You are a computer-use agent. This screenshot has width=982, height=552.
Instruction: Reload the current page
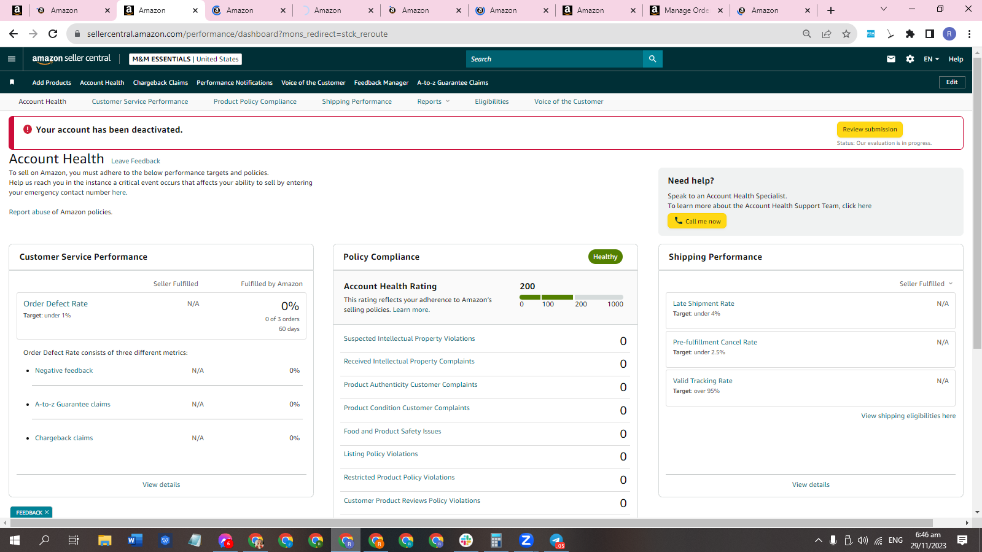53,34
